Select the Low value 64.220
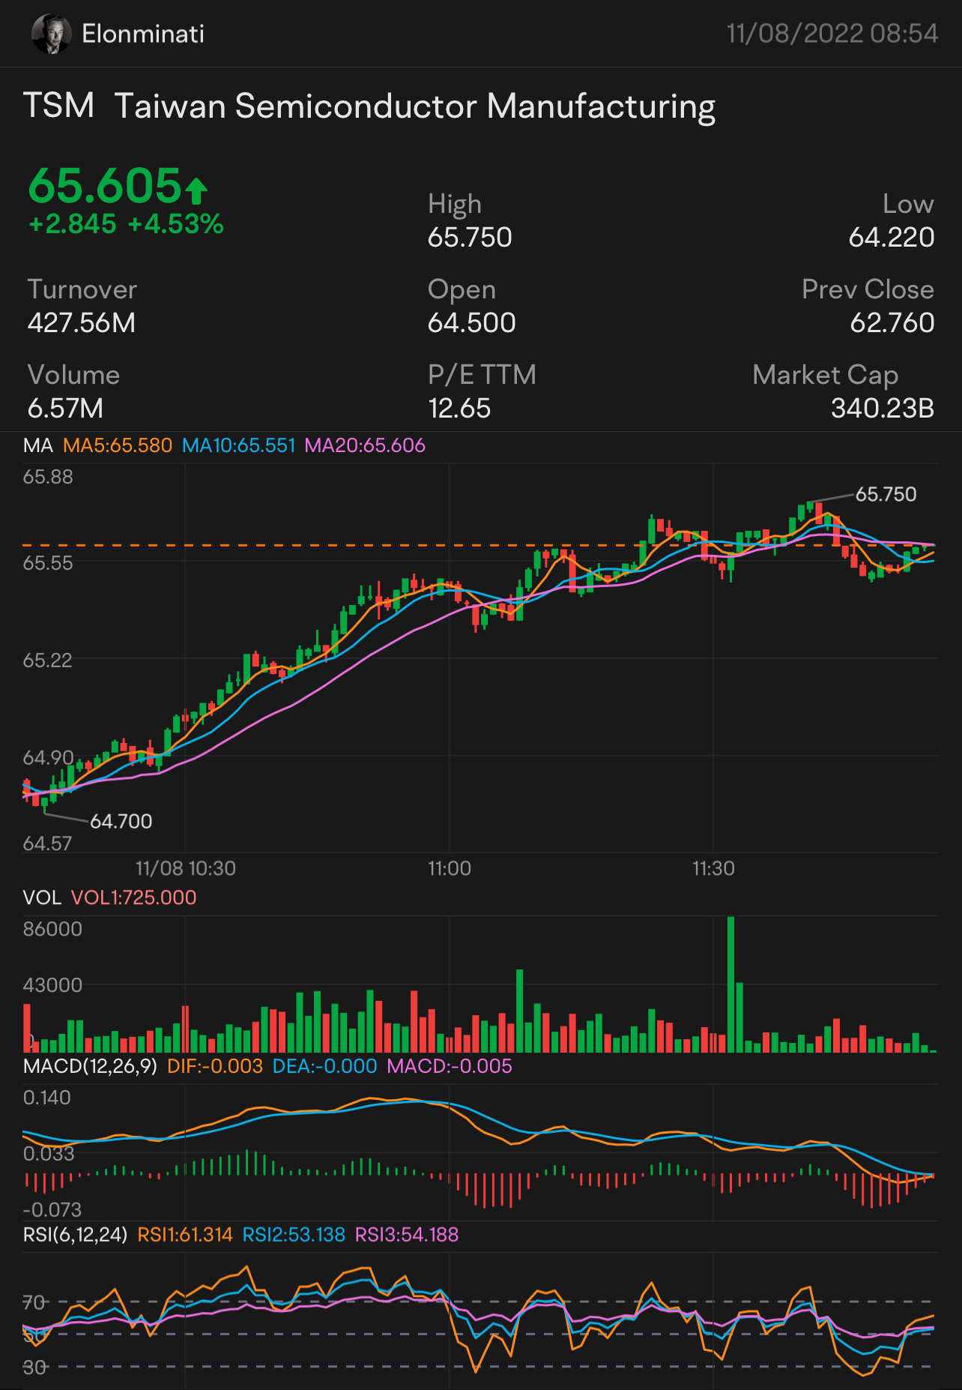The height and width of the screenshot is (1390, 962). coord(892,238)
